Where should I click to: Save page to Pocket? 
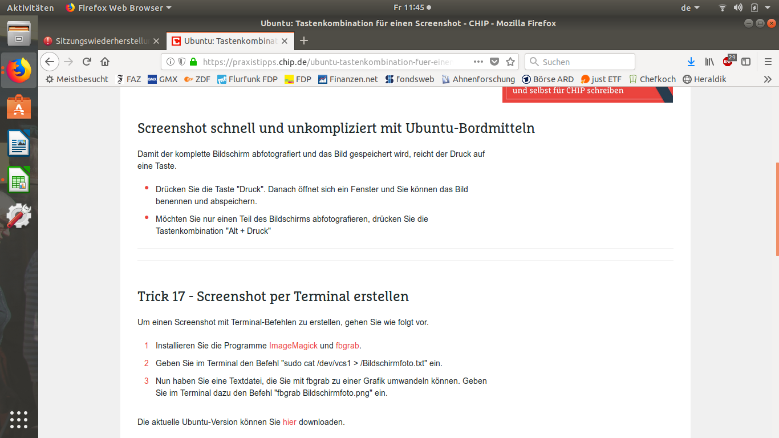pos(494,62)
